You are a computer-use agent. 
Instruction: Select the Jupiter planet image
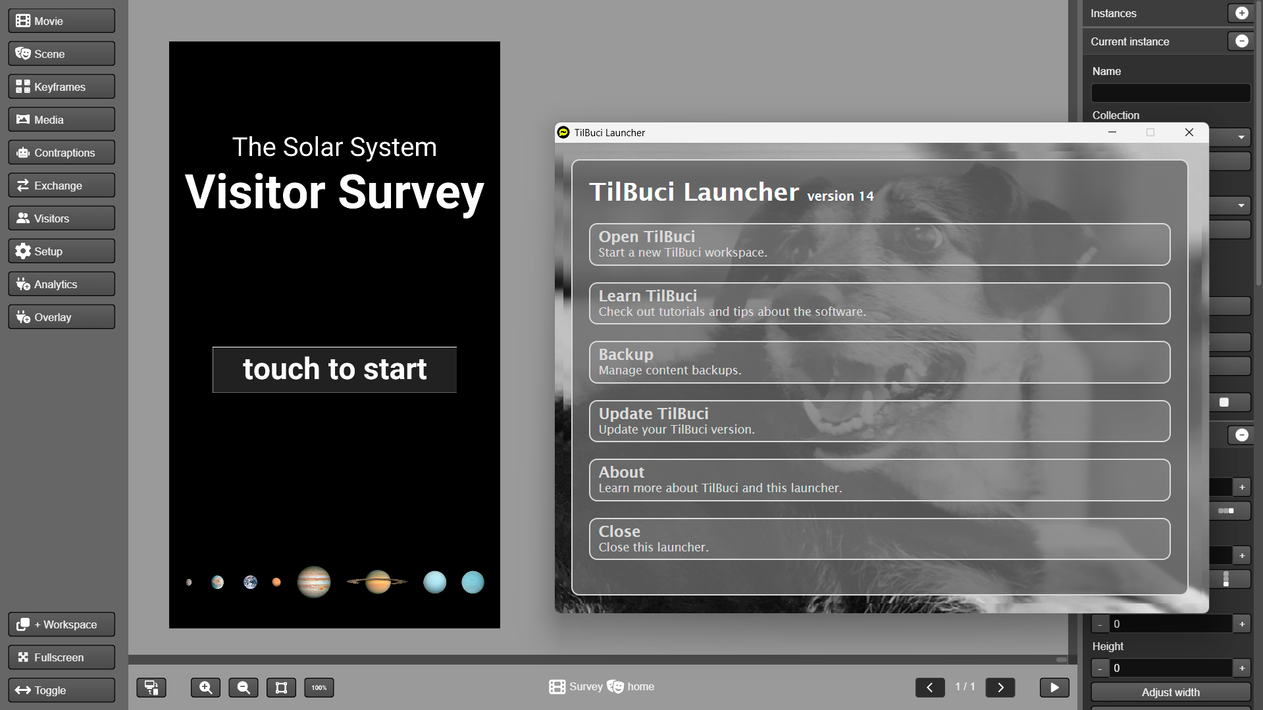click(314, 582)
